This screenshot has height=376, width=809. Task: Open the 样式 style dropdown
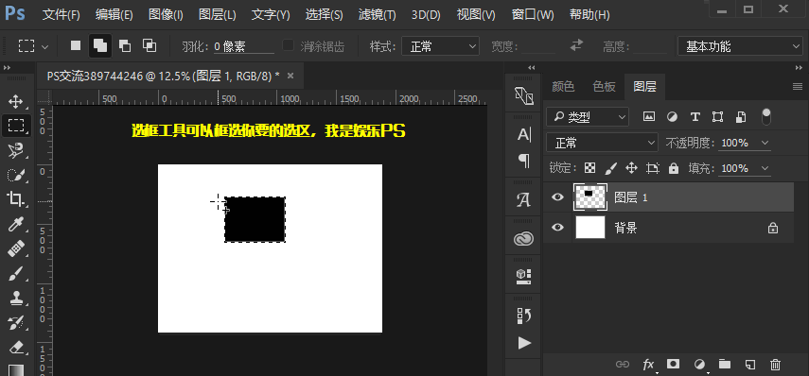click(x=440, y=47)
